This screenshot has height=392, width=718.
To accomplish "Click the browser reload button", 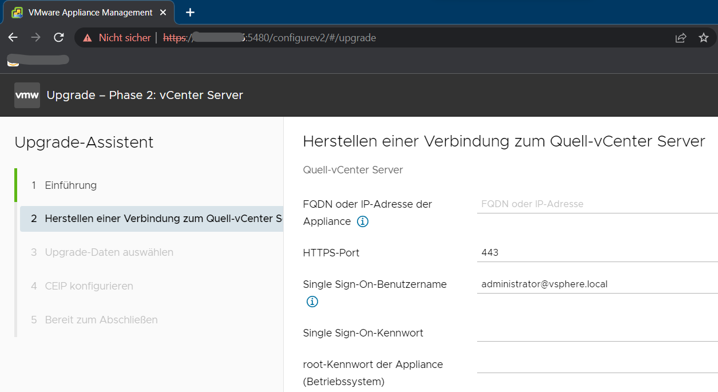I will [x=58, y=38].
